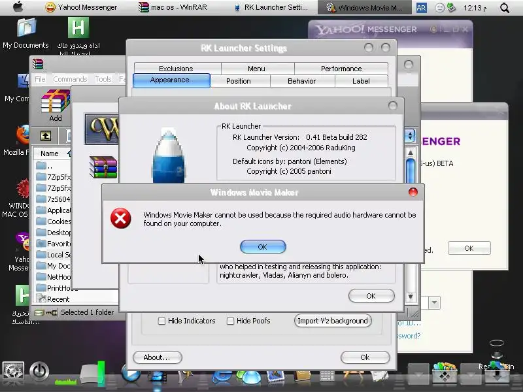Screen dimensions: 523x392
Task: Open the Tools menu in WinRAR
Action: coord(103,79)
